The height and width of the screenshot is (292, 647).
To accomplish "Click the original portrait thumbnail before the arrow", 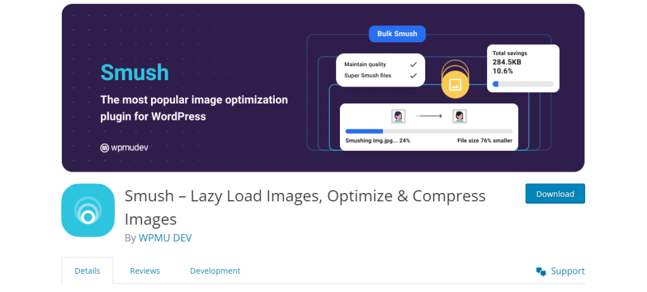I will (398, 116).
